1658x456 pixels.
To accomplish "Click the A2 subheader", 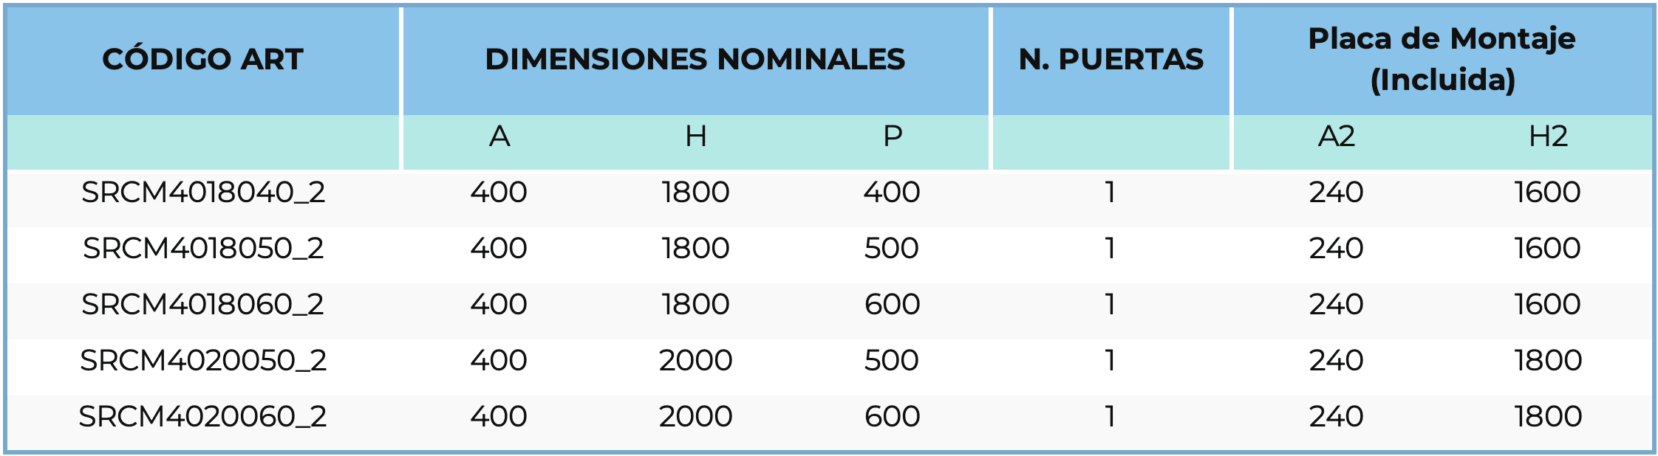I will (x=1336, y=137).
